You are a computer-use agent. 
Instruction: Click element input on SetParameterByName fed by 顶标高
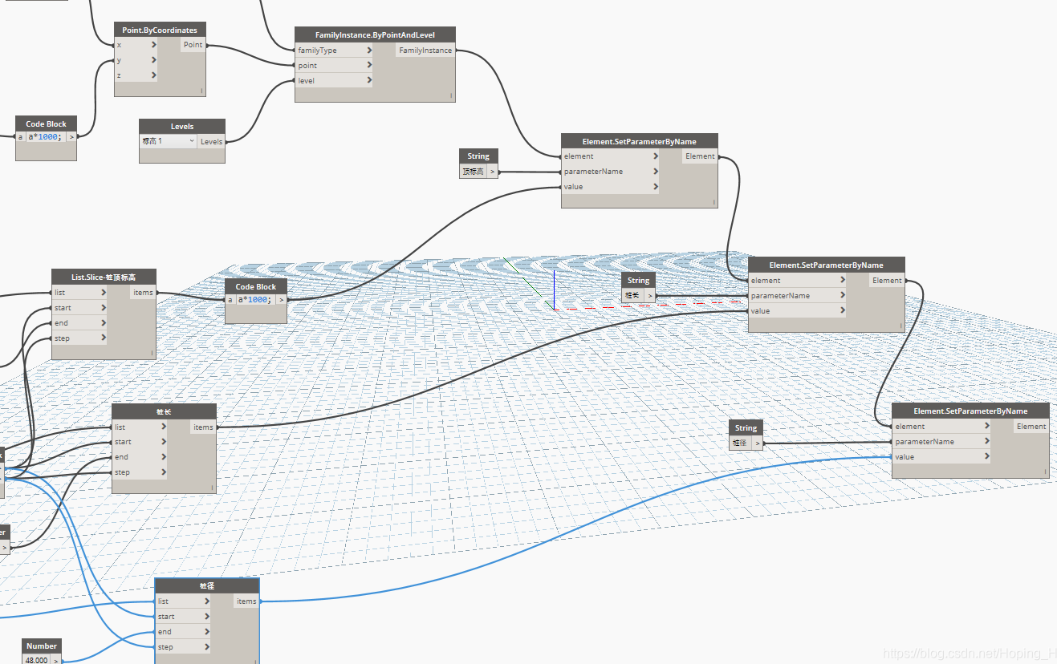611,156
